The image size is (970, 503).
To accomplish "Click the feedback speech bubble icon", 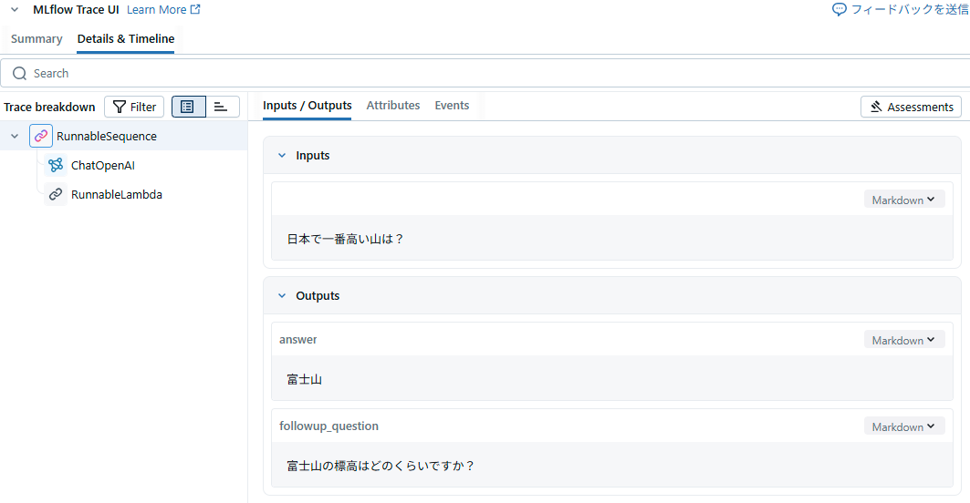I will point(839,9).
